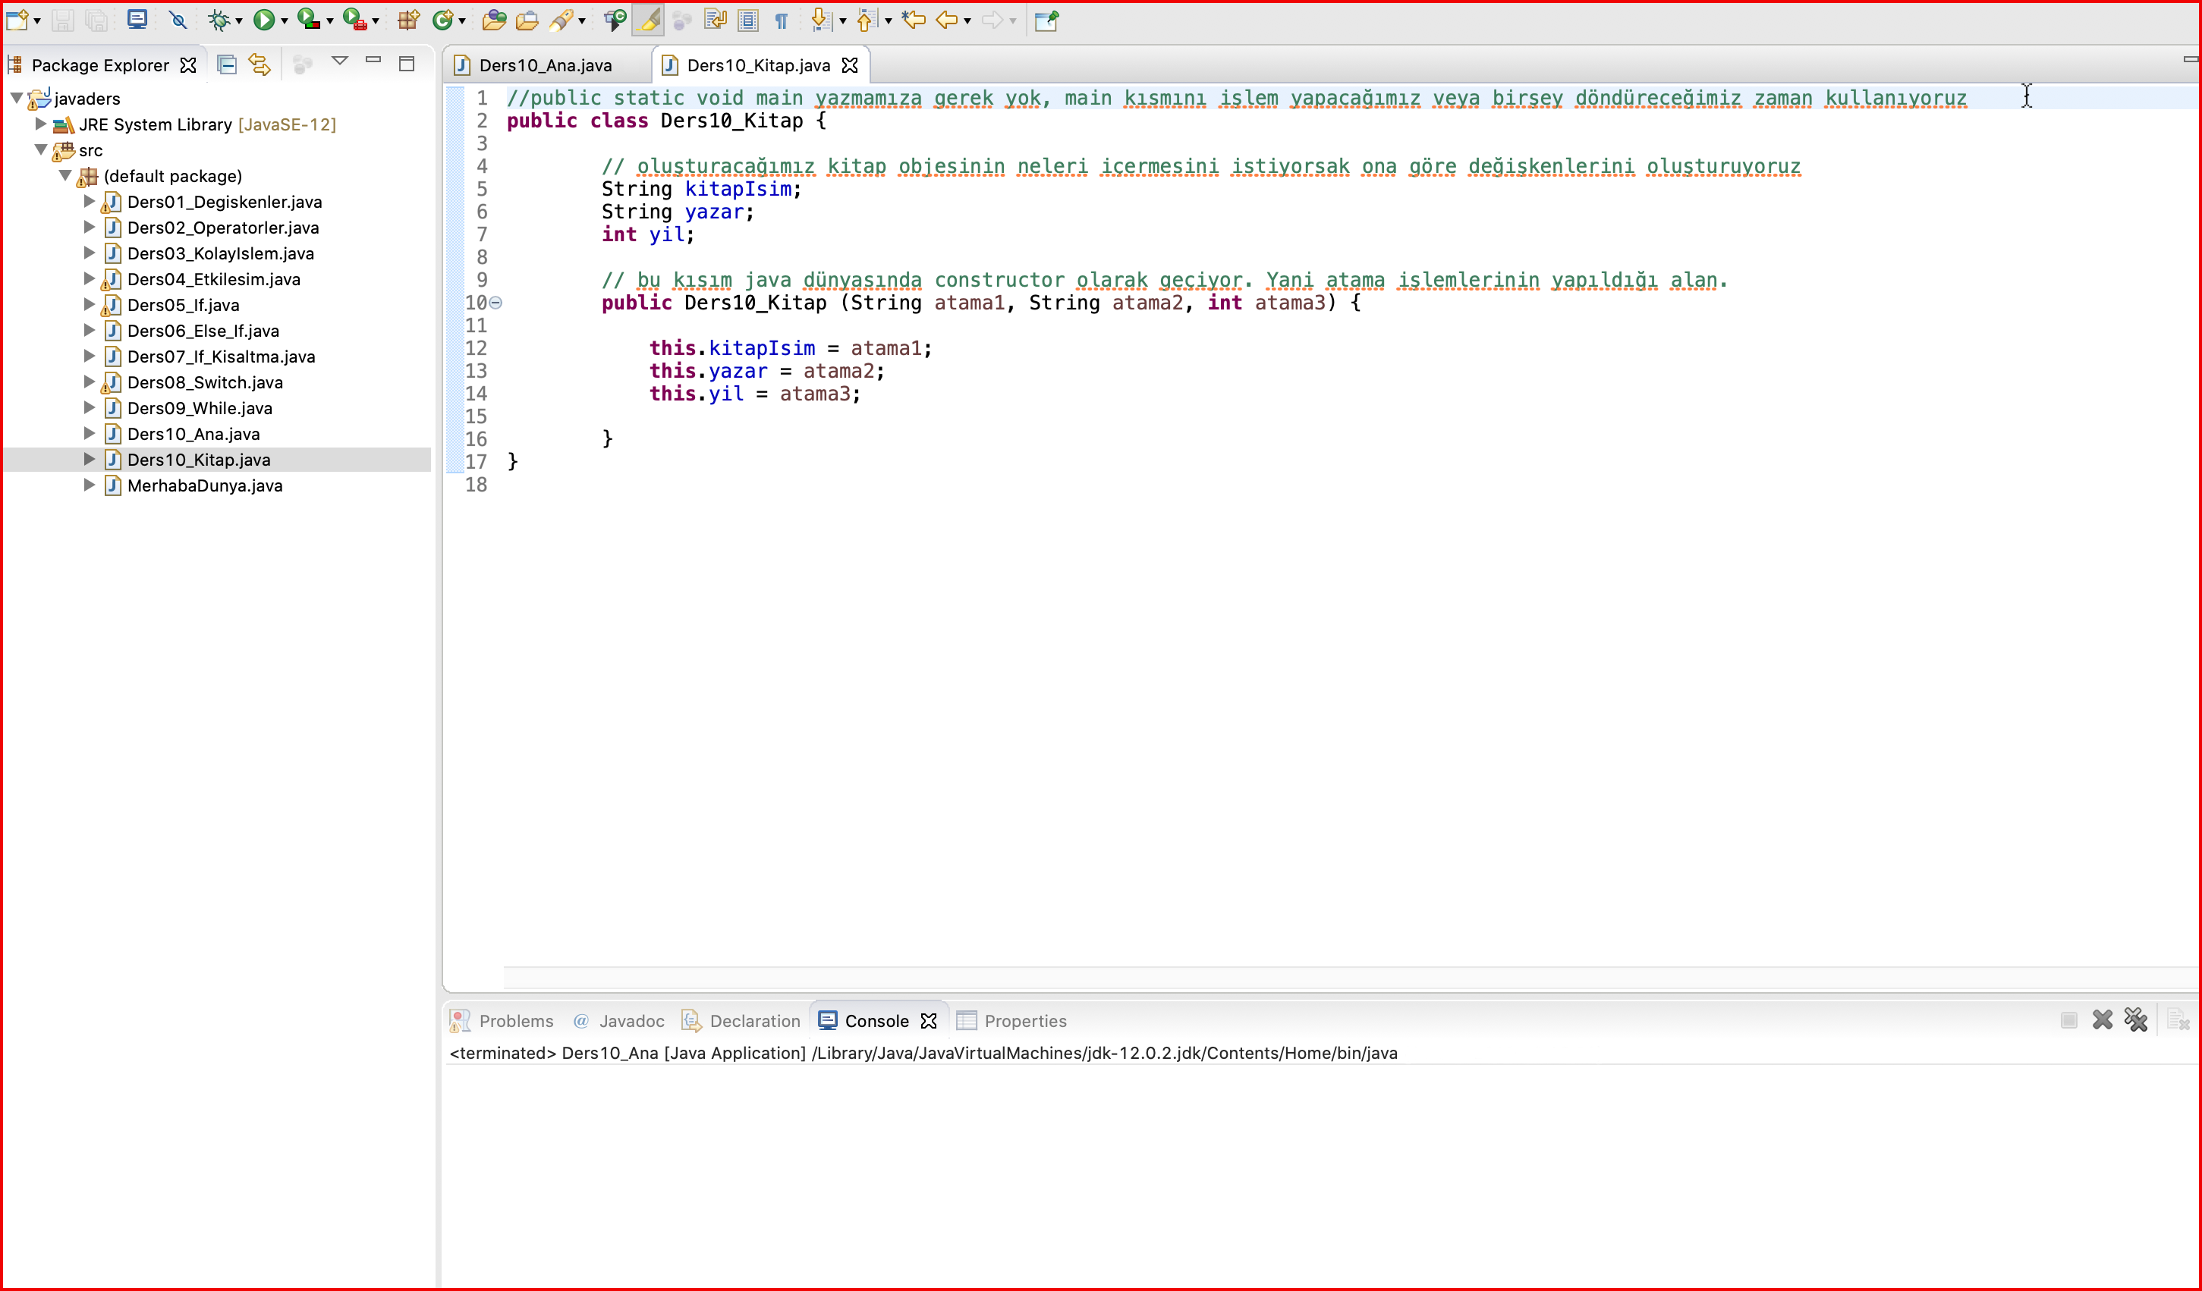Toggle Mark Occurrences highlighter button

pos(648,20)
